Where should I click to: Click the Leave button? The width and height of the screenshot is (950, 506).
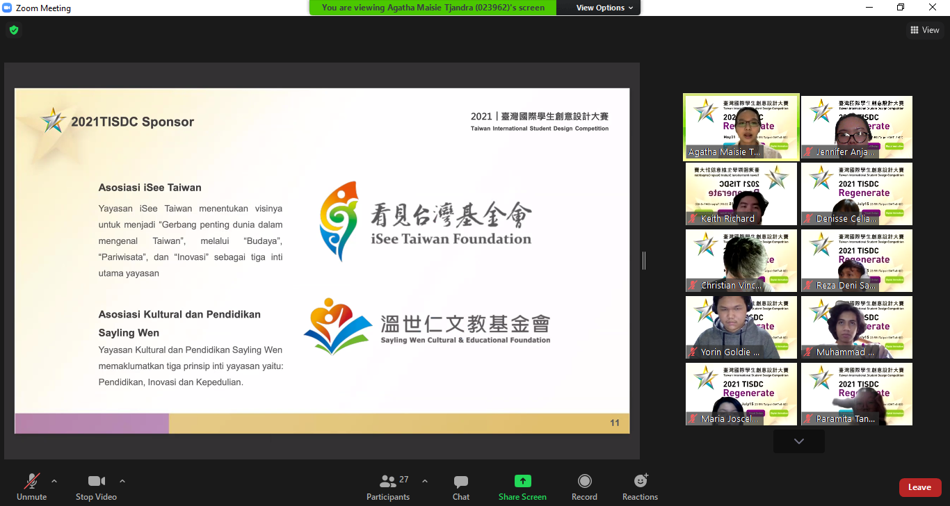(x=919, y=487)
